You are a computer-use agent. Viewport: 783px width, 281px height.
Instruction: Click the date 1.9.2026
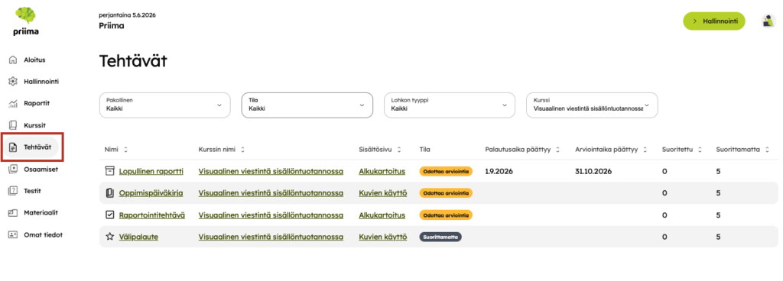(499, 171)
